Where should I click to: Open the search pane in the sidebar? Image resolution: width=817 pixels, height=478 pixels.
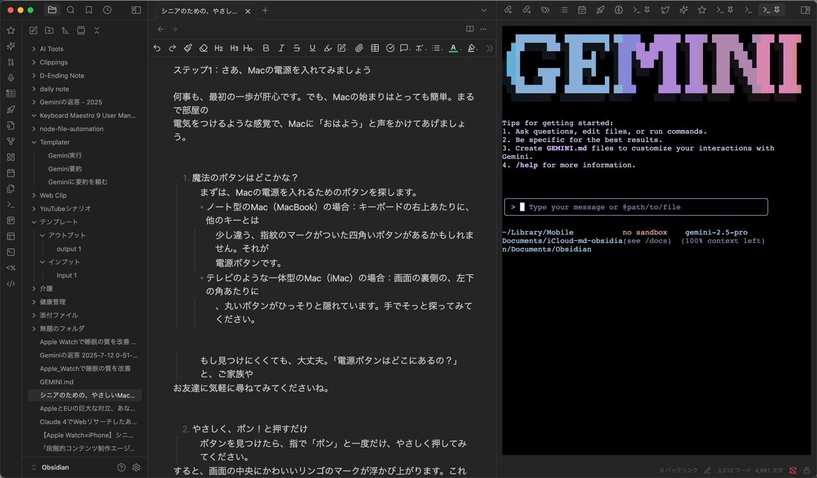click(x=70, y=10)
